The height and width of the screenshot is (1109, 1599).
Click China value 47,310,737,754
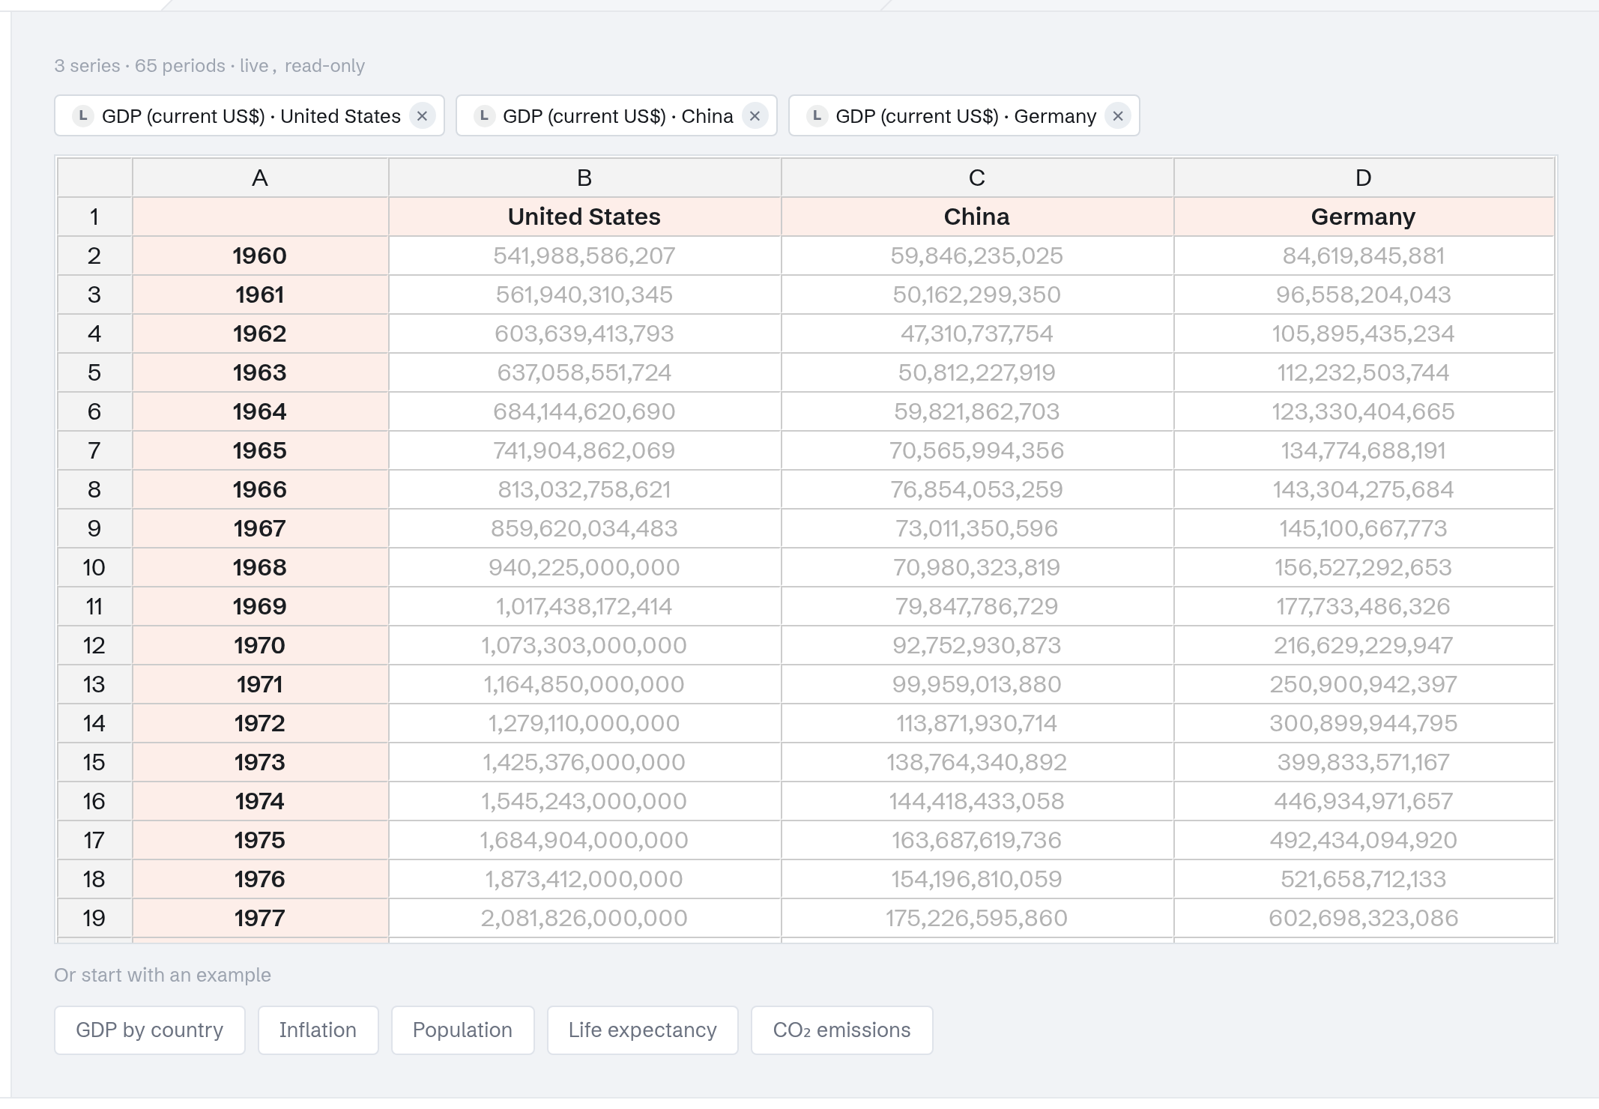[x=977, y=333]
